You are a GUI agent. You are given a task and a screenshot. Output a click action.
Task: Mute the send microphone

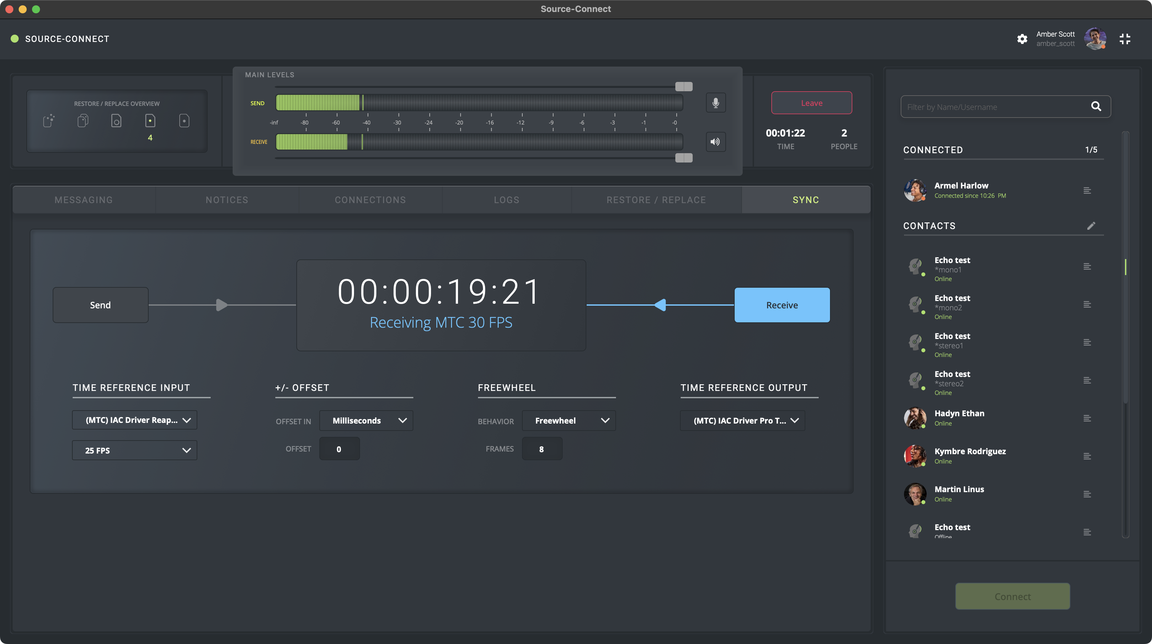click(x=716, y=103)
